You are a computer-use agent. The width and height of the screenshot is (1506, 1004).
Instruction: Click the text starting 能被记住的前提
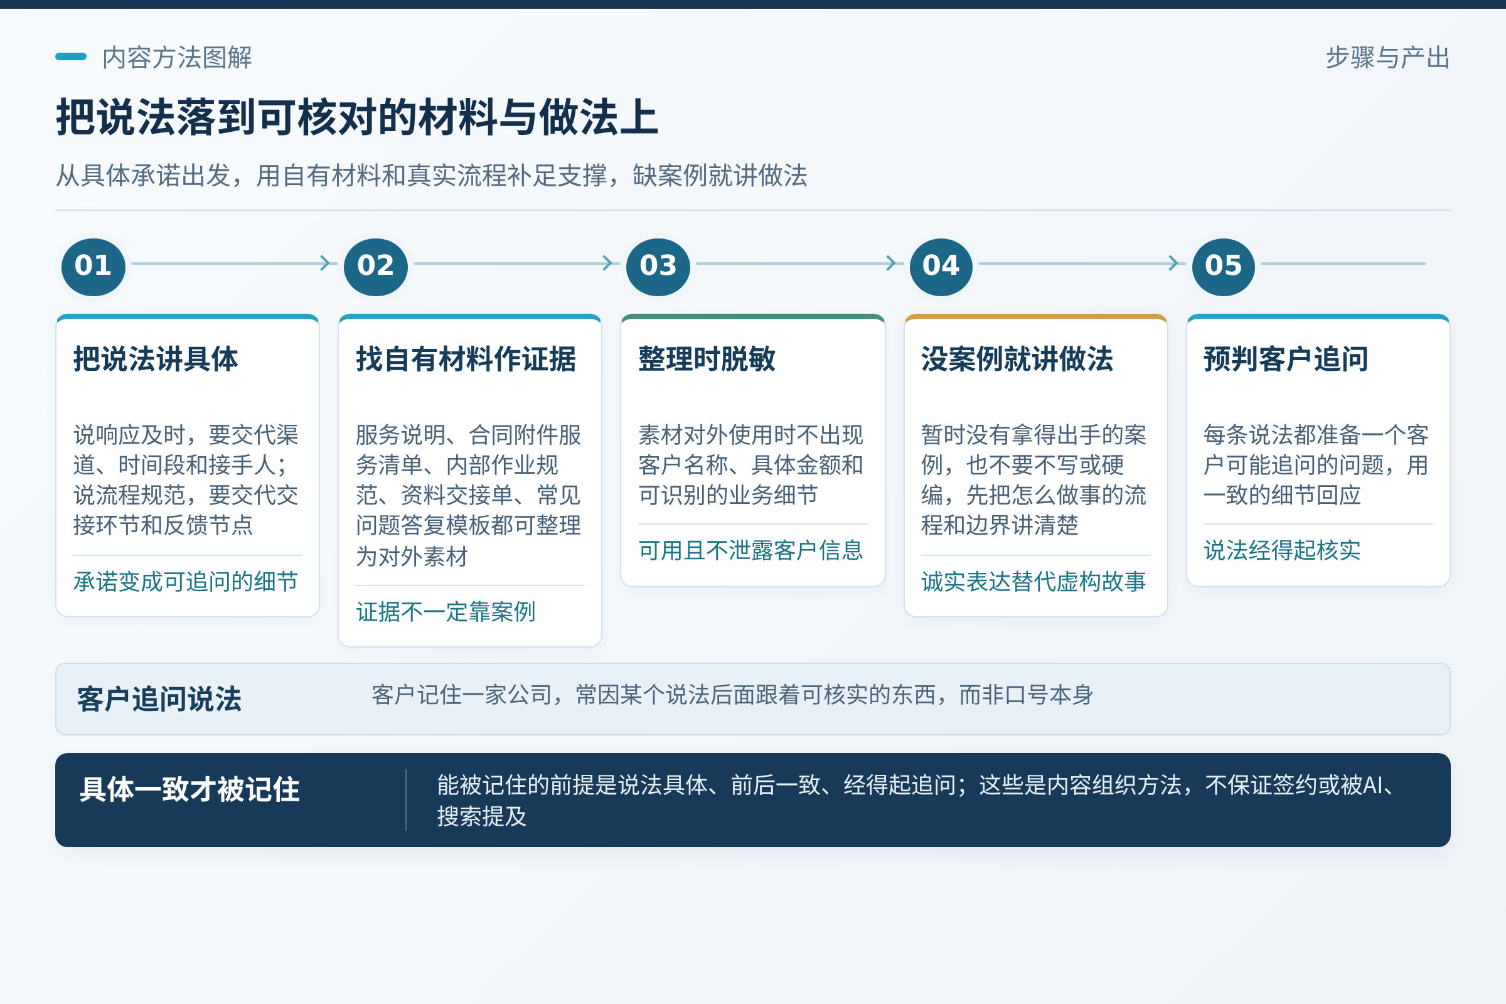pyautogui.click(x=917, y=801)
